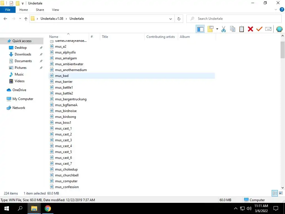Click the rename toolbar icon
285x214 pixels.
click(x=268, y=29)
